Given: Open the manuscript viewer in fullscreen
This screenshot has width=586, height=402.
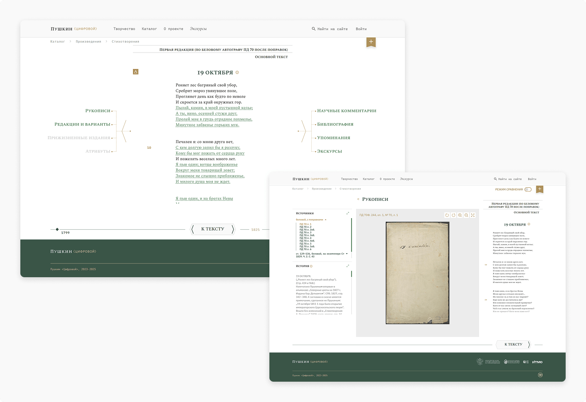Looking at the screenshot, I should click(x=473, y=215).
